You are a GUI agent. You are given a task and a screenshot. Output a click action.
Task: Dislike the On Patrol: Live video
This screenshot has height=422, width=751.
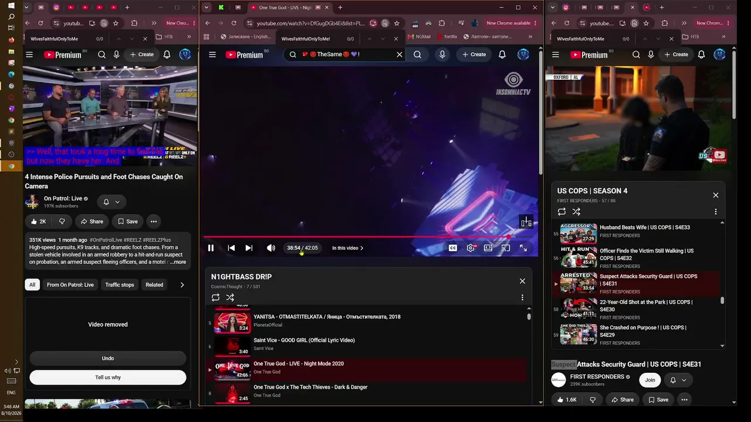pos(62,222)
